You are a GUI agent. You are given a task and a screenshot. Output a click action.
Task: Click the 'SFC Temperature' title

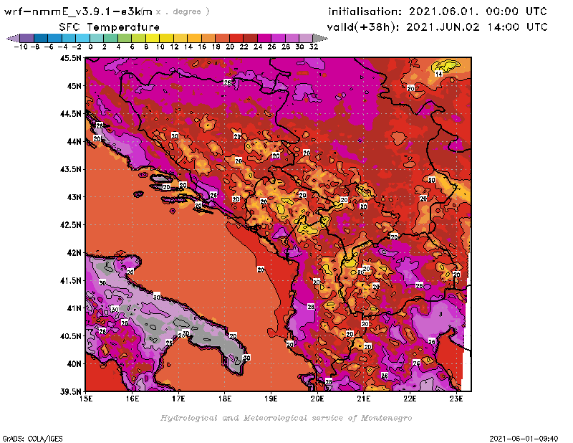110,27
